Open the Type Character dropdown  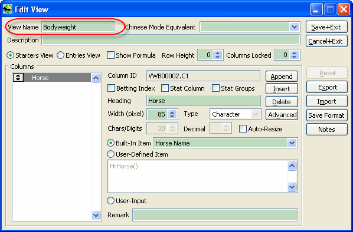[255, 114]
